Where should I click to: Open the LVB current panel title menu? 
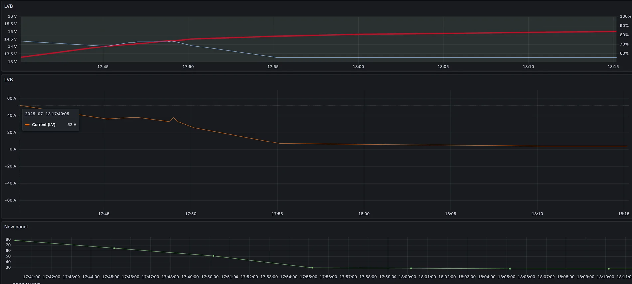[x=8, y=80]
